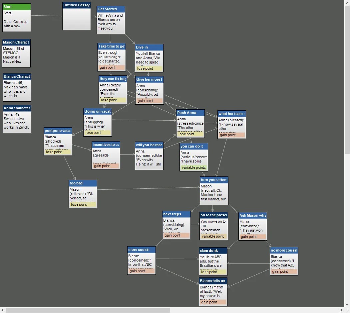Click variable points tag on you can do it
Screen dimensions: 350x313
(x=194, y=167)
